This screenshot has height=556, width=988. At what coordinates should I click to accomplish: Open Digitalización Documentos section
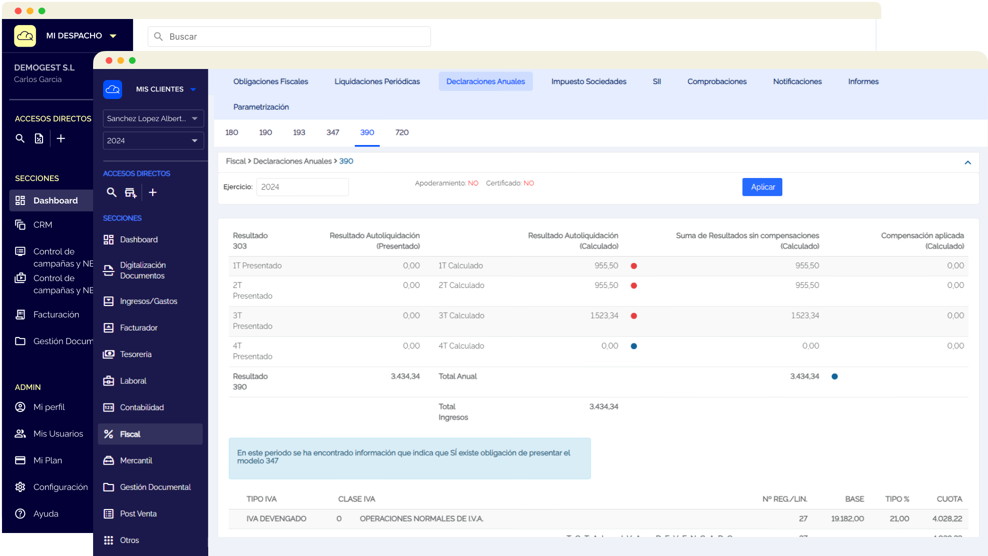(x=150, y=270)
